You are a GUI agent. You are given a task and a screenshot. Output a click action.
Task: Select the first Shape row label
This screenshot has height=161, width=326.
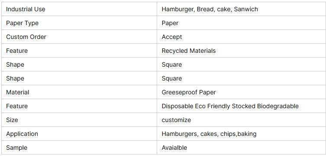click(15, 64)
